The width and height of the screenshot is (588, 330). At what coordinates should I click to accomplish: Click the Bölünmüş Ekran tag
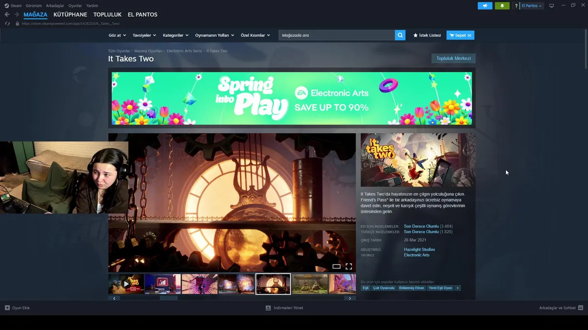(x=412, y=288)
